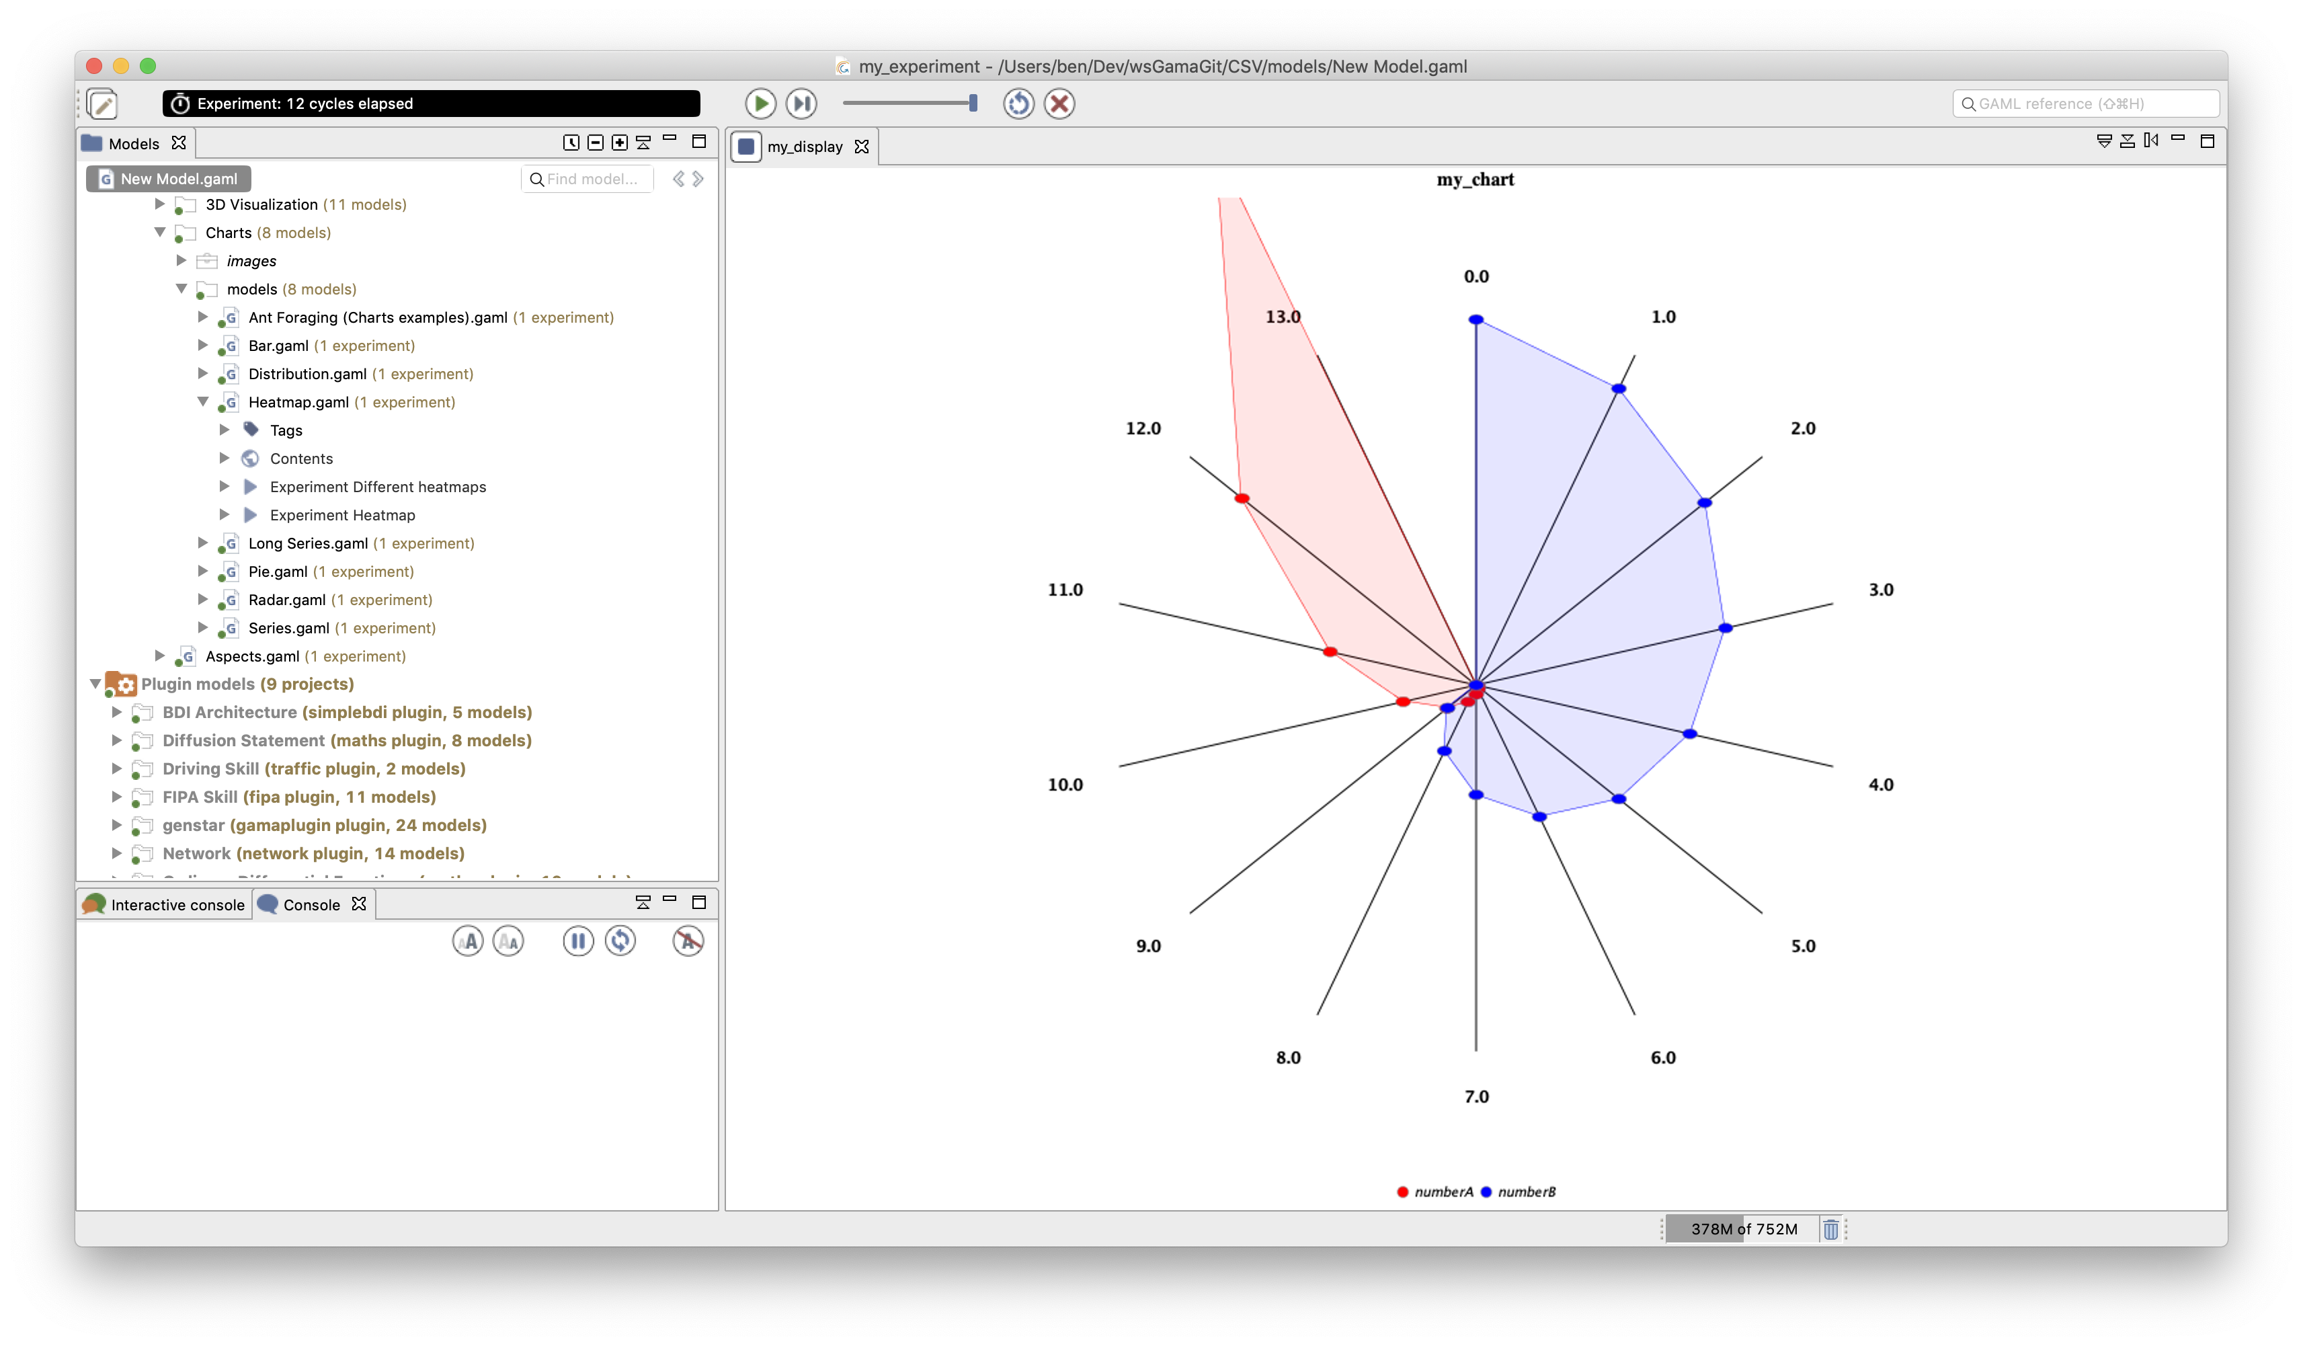Refresh the console with circular arrows icon
The image size is (2303, 1346).
coord(620,941)
